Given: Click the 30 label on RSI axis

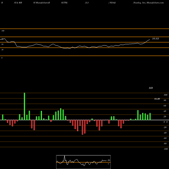Looking at the screenshot, I should [x=2, y=50].
